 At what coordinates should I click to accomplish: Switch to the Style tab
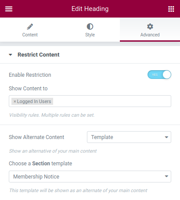tap(90, 30)
